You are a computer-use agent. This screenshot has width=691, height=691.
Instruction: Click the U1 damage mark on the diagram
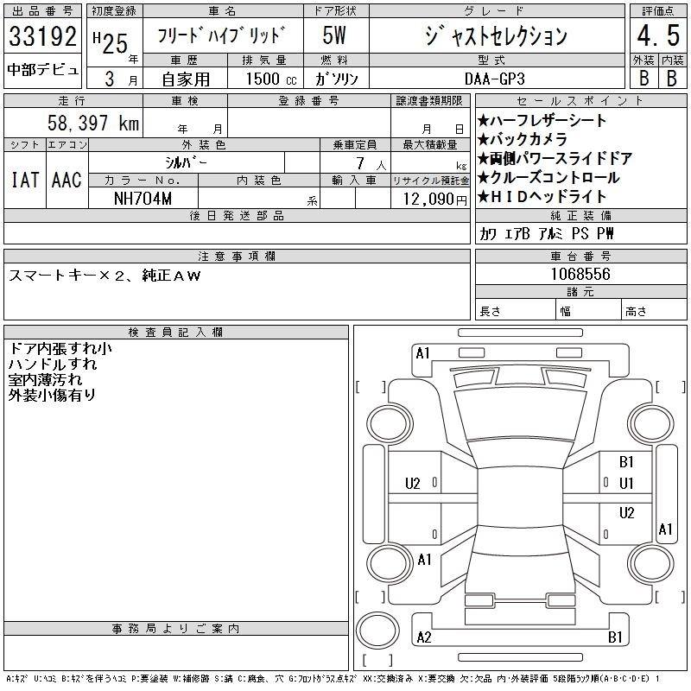pyautogui.click(x=626, y=484)
